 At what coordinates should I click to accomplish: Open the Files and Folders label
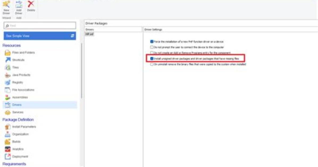(x=23, y=53)
